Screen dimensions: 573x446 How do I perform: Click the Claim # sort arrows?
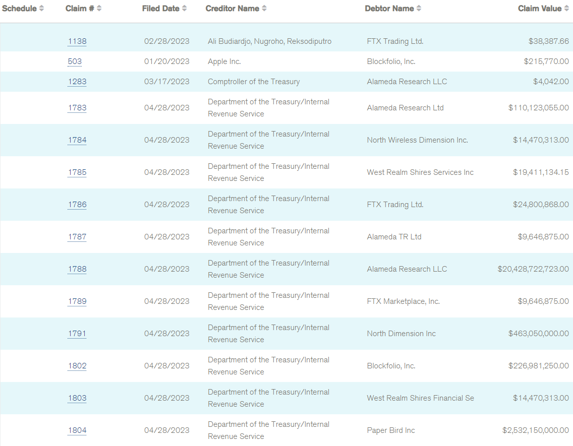99,9
